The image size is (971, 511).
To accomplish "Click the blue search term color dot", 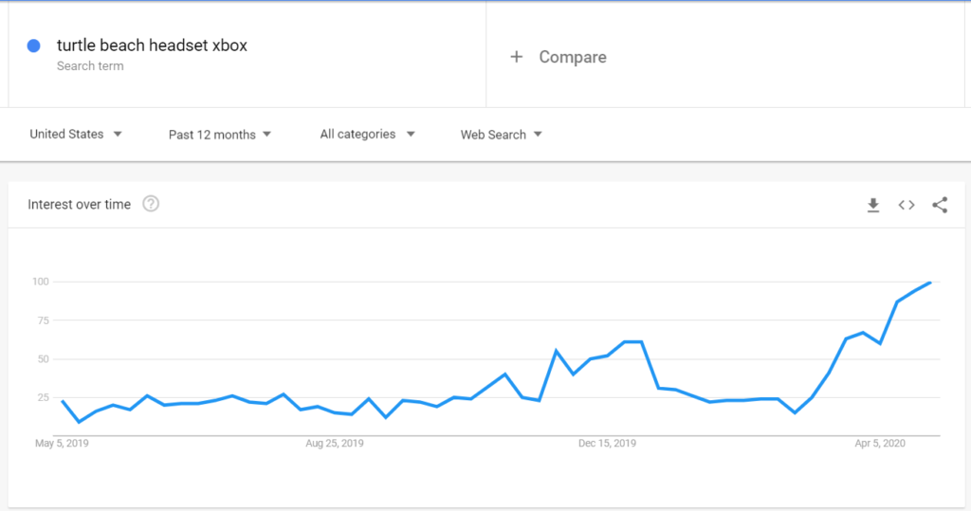I will click(x=34, y=46).
